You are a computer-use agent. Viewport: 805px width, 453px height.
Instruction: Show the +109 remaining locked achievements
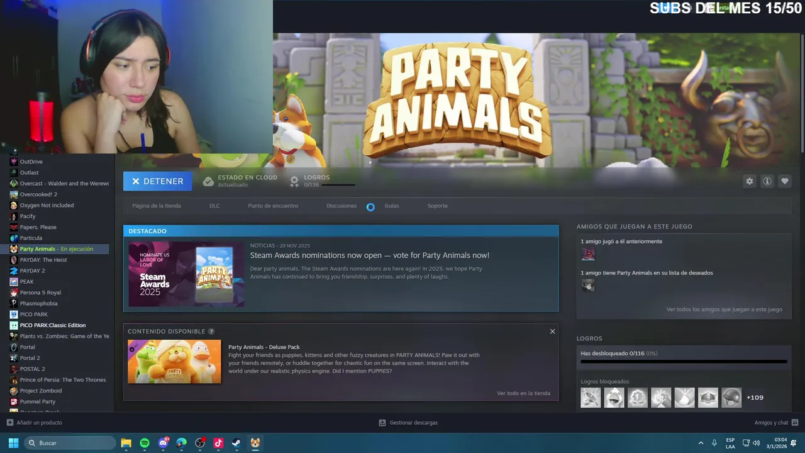[x=755, y=398]
